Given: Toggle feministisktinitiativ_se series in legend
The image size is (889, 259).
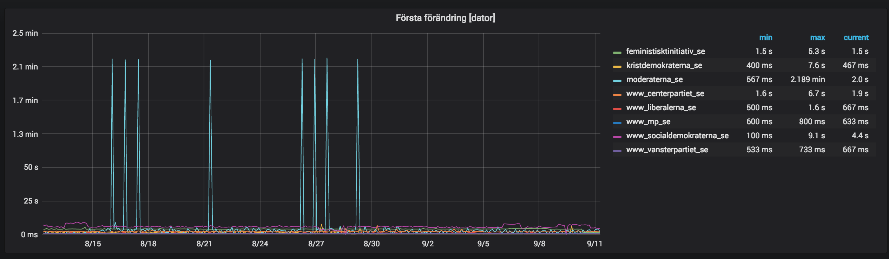Looking at the screenshot, I should pyautogui.click(x=665, y=52).
